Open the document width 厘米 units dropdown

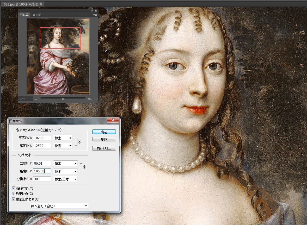65,163
